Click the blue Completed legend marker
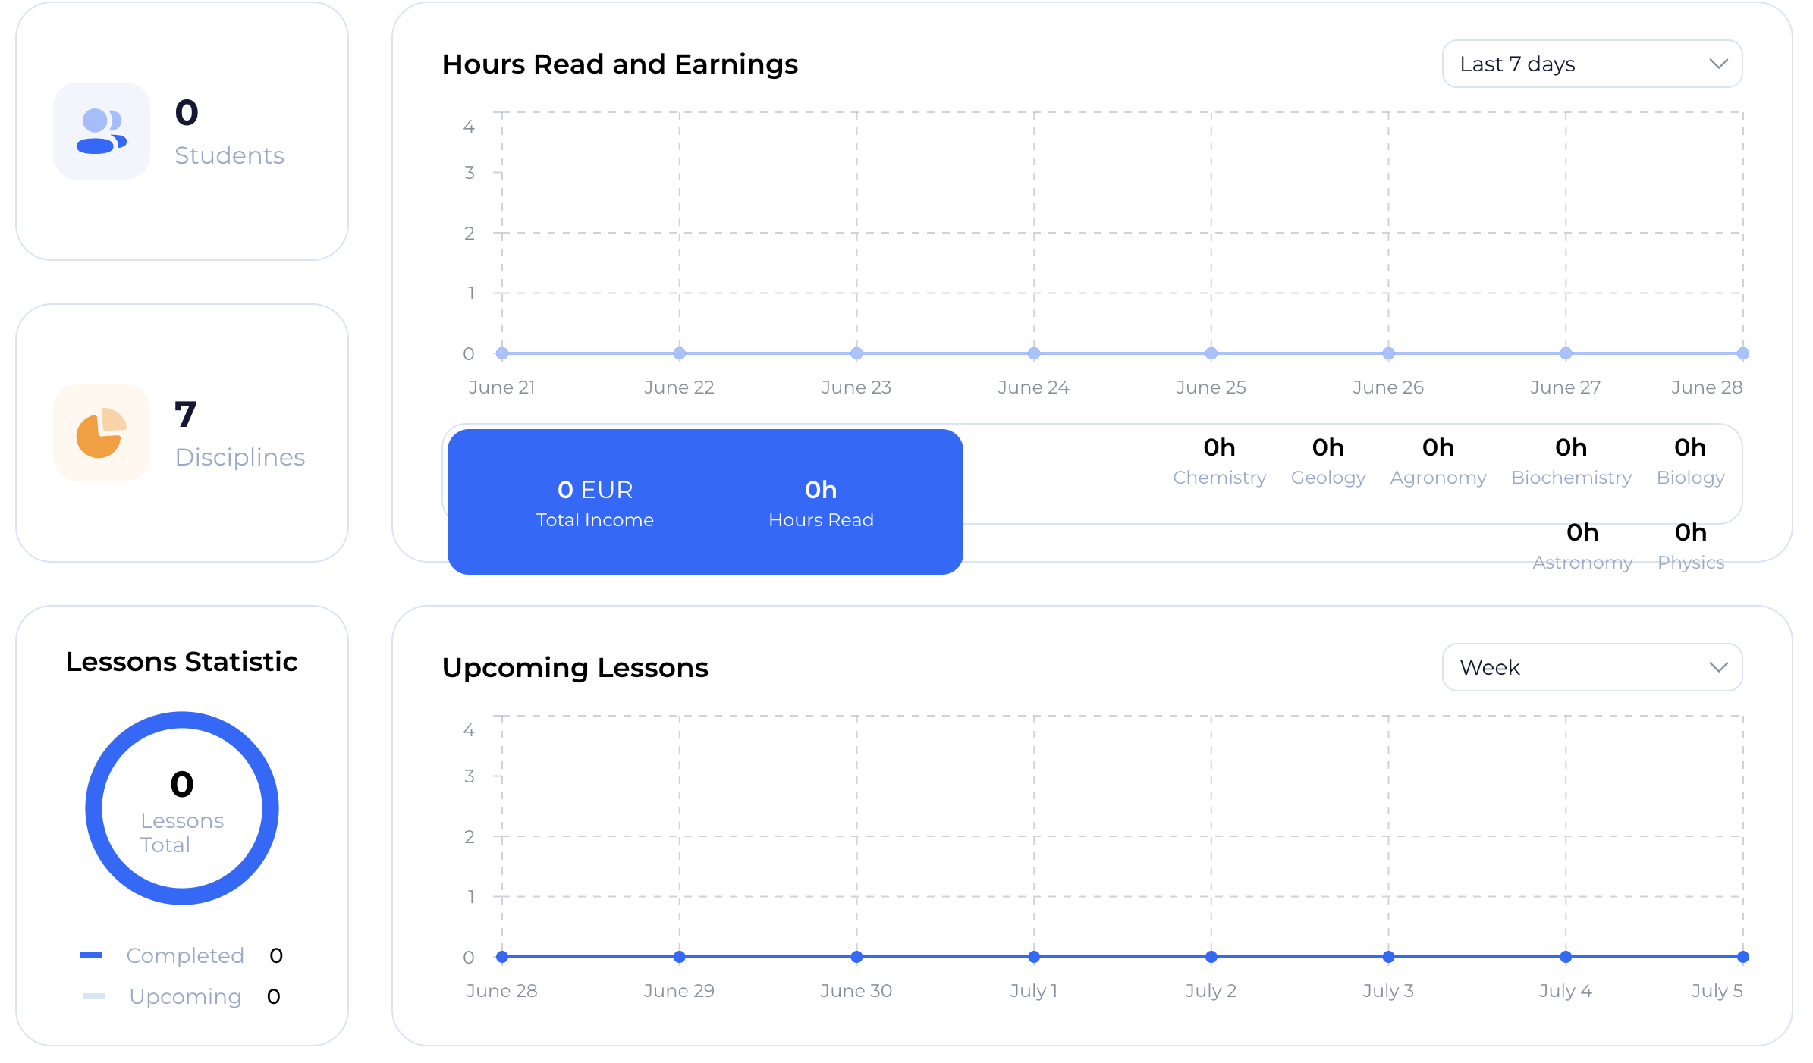 click(x=91, y=955)
